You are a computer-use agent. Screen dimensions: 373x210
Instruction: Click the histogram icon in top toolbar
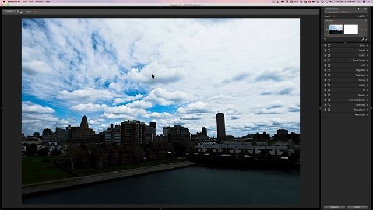coord(21,12)
